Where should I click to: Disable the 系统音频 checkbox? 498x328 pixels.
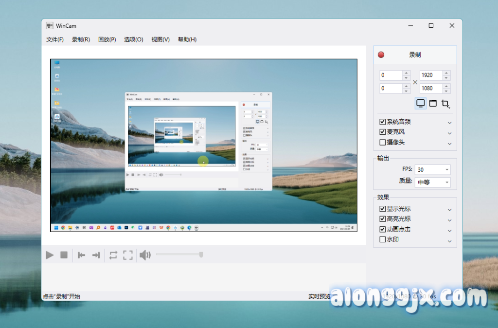click(382, 122)
